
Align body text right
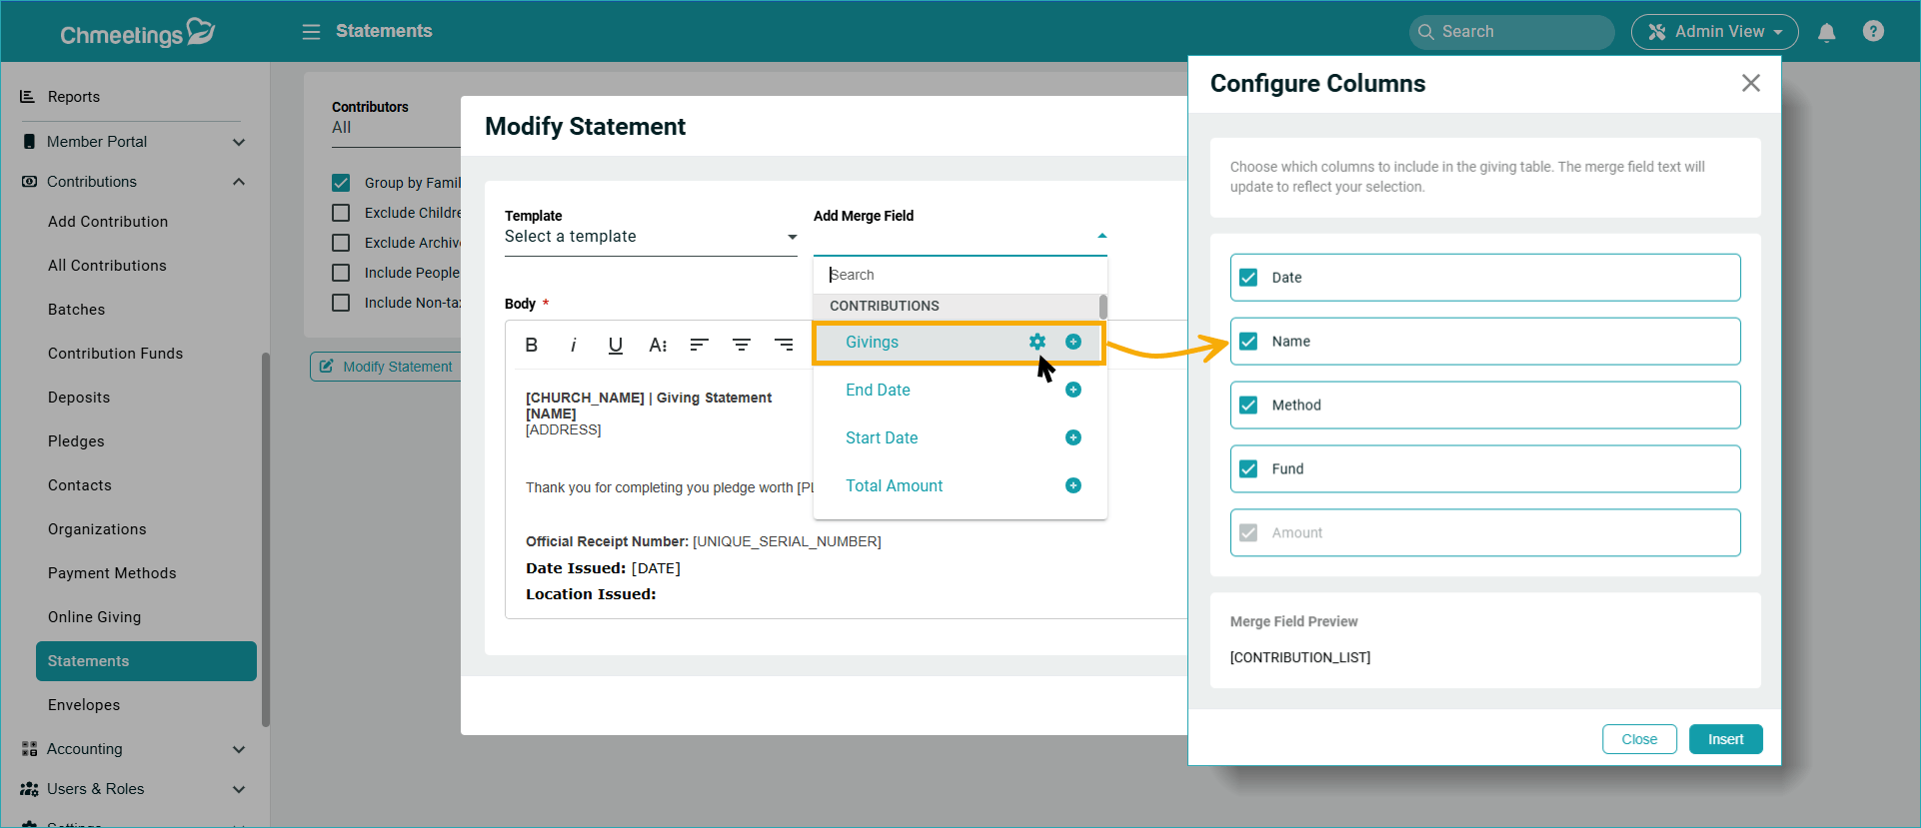(x=784, y=345)
